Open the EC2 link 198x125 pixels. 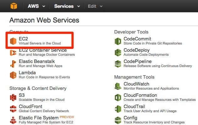tap(23, 39)
